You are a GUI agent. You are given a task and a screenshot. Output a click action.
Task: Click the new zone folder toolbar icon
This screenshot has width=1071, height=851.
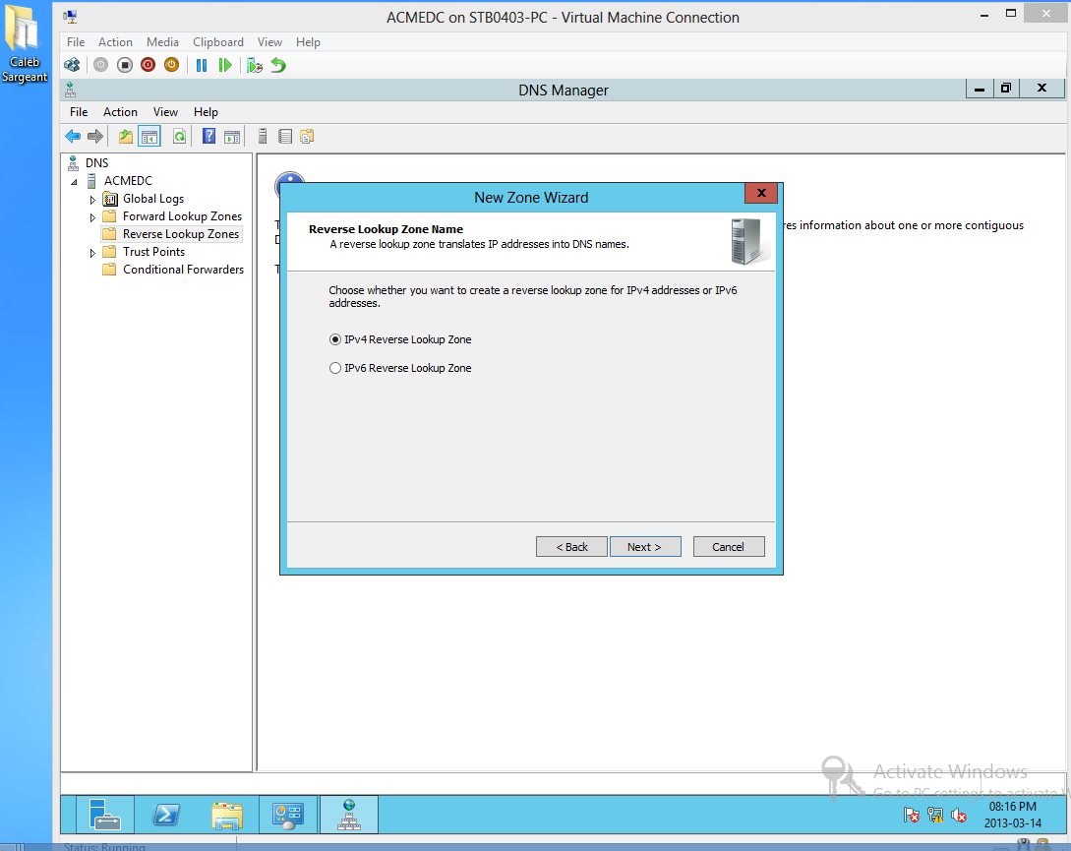point(308,137)
